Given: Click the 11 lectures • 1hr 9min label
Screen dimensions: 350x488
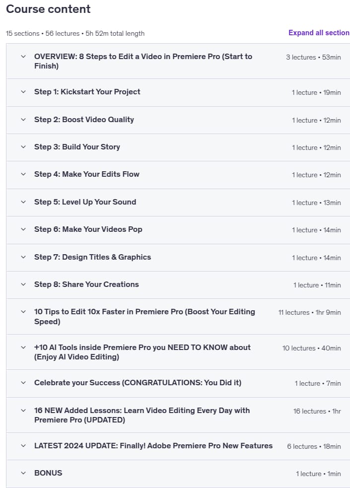Looking at the screenshot, I should pos(310,312).
